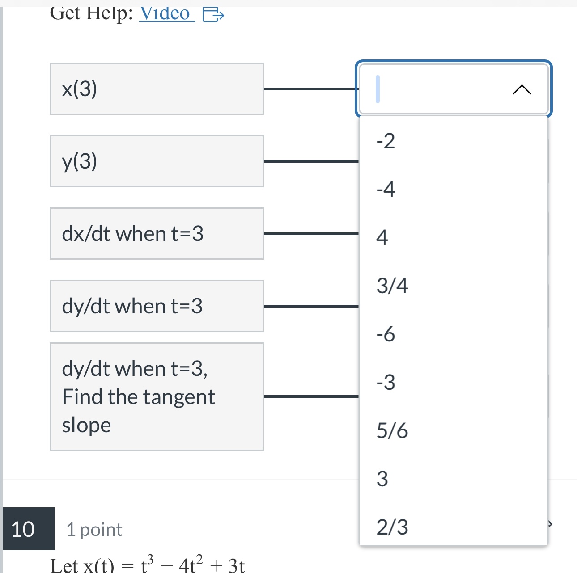Click the right-arrow indicator near 2/3
This screenshot has width=577, height=573.
pyautogui.click(x=552, y=523)
